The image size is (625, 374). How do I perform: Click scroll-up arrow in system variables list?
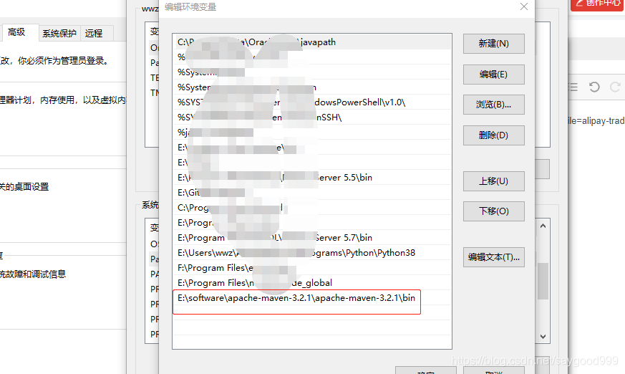point(543,226)
